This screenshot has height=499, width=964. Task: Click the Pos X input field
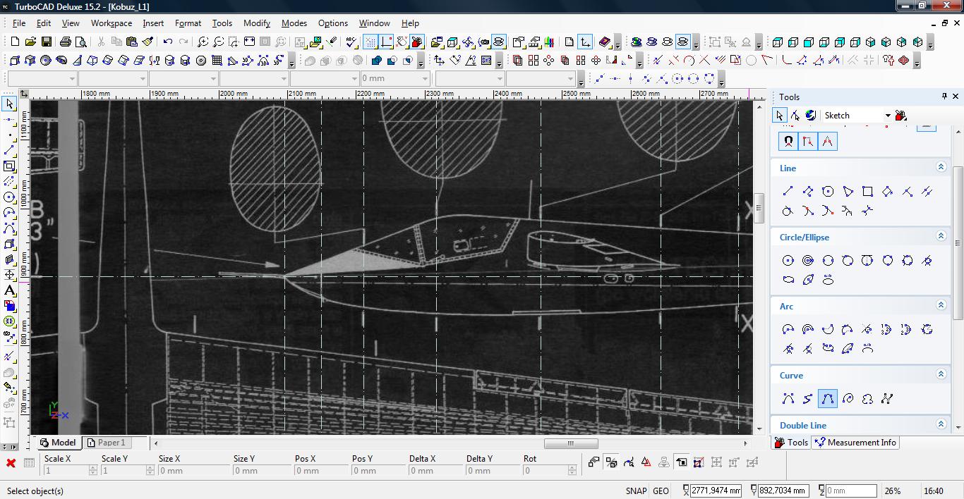coord(315,471)
